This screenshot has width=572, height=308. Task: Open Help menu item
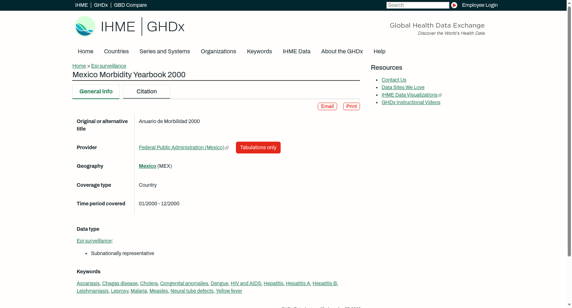point(380,51)
